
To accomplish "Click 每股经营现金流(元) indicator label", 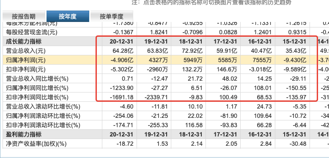I will pyautogui.click(x=31, y=32).
